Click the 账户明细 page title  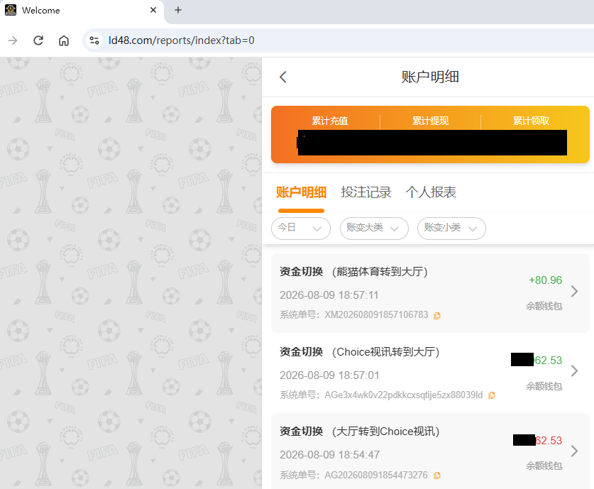click(x=430, y=77)
